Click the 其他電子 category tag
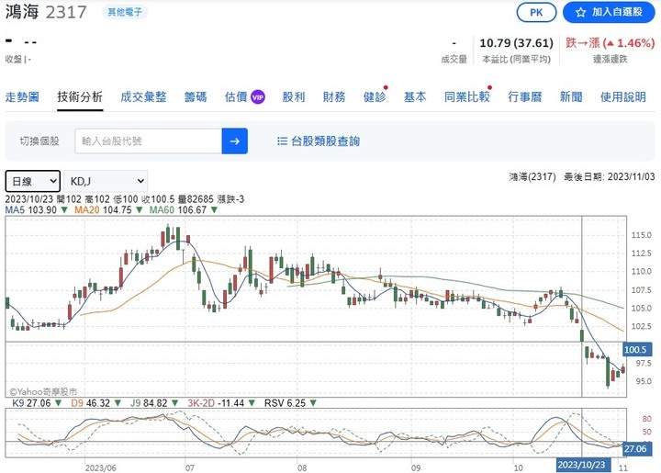This screenshot has height=473, width=661. (x=125, y=12)
